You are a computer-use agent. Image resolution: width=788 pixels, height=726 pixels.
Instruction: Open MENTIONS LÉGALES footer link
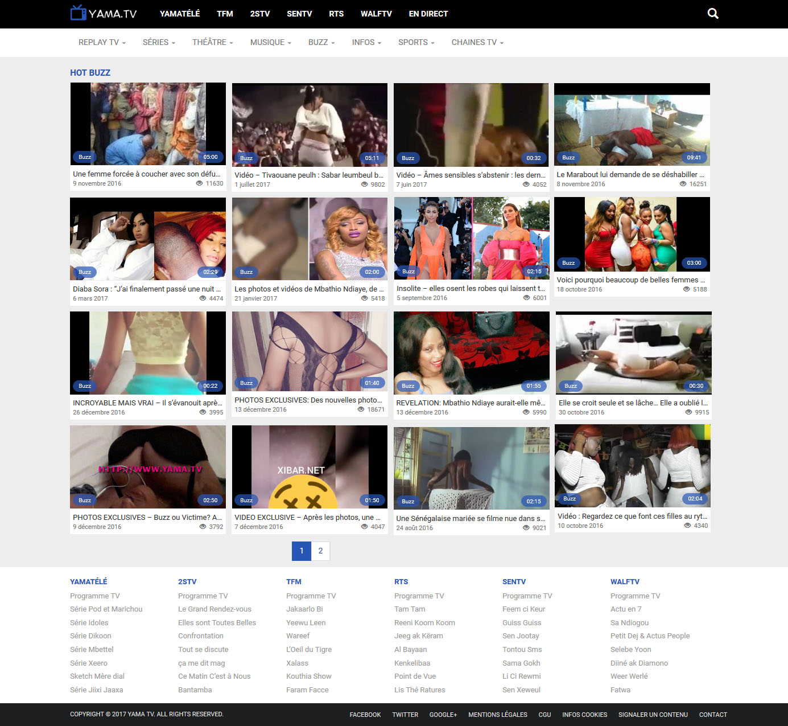[498, 715]
